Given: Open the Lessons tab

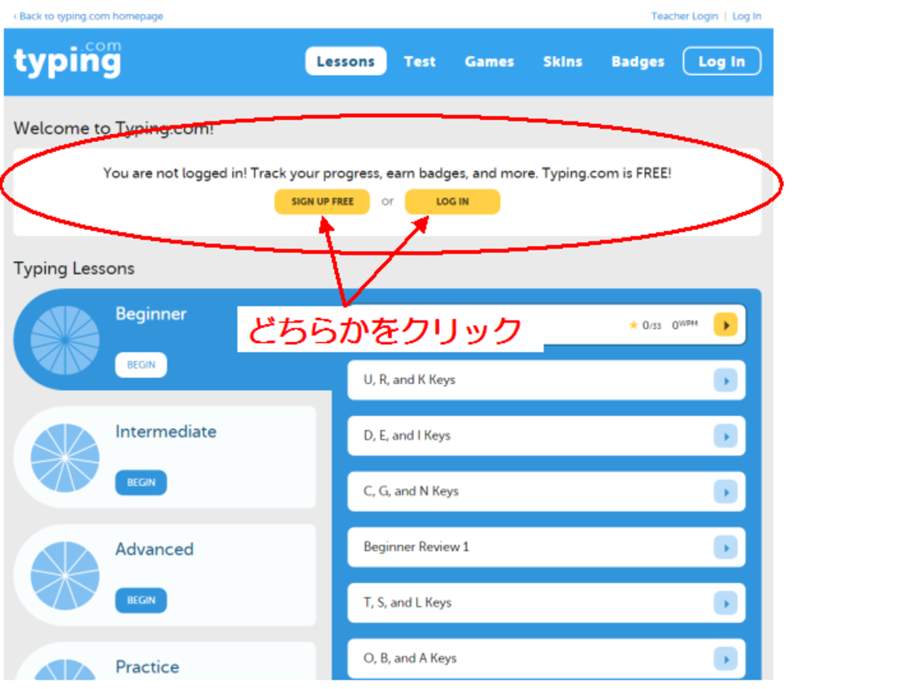Looking at the screenshot, I should (346, 61).
